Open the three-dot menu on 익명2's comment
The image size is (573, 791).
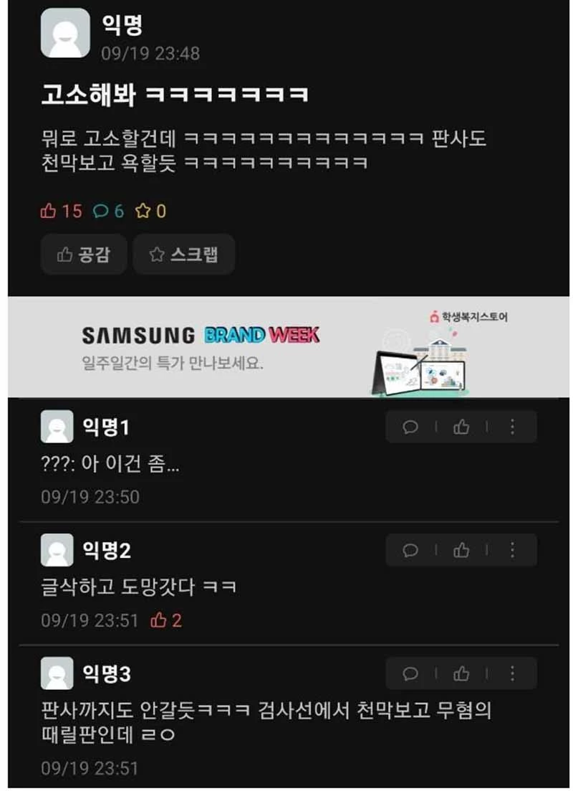pos(513,550)
